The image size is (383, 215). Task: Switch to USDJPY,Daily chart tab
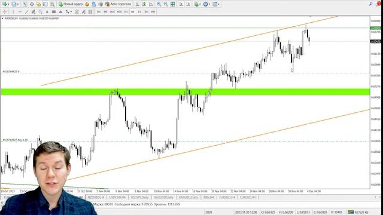139,197
